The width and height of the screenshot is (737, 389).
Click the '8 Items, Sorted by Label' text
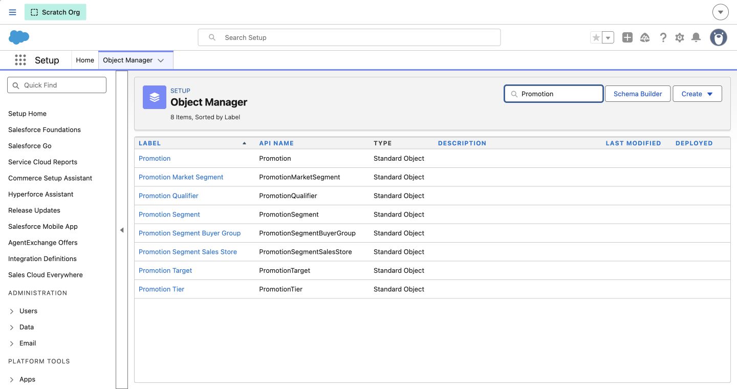click(205, 117)
